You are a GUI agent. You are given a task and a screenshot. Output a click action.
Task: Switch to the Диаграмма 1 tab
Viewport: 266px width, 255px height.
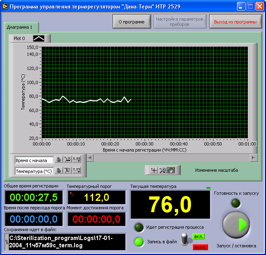(22, 27)
